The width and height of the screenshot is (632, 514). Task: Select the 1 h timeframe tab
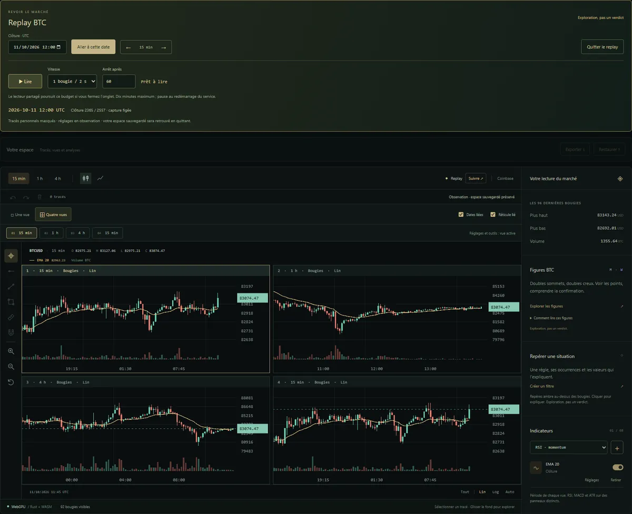click(x=39, y=179)
